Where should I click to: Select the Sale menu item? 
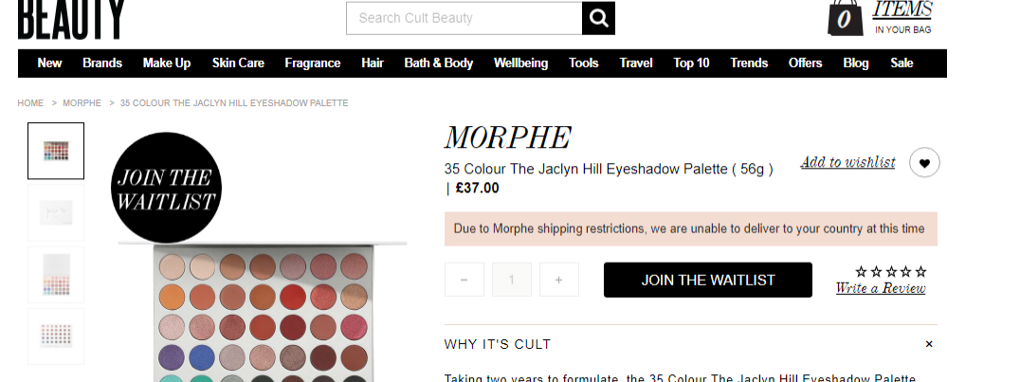(x=902, y=64)
